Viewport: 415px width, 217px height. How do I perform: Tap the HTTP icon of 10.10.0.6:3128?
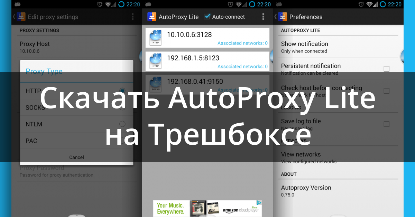[x=155, y=38]
